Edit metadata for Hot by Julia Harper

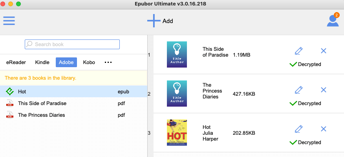[x=298, y=129]
